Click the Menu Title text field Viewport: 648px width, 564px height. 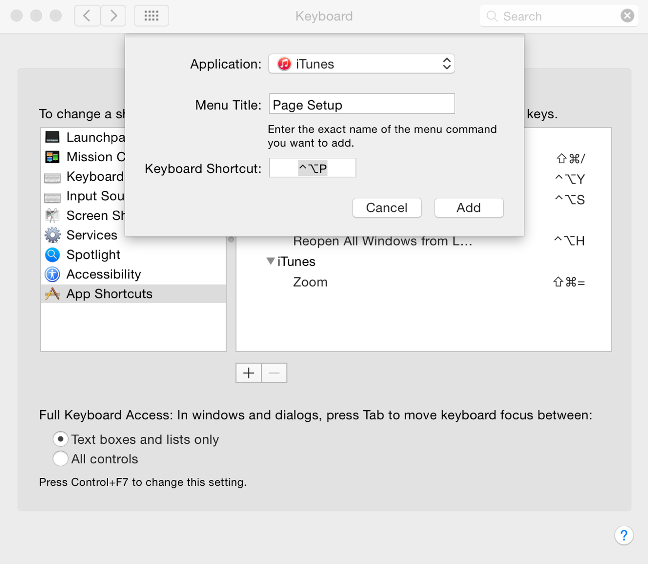point(362,104)
